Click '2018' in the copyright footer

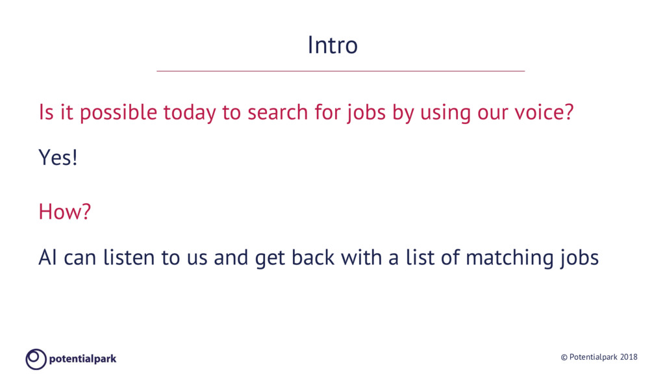click(629, 357)
